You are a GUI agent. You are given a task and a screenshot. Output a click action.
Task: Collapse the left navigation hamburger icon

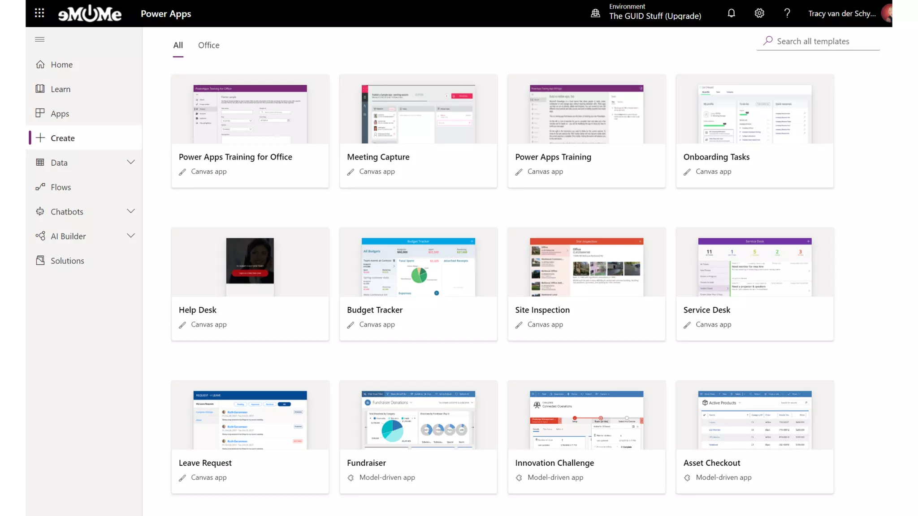pos(39,39)
